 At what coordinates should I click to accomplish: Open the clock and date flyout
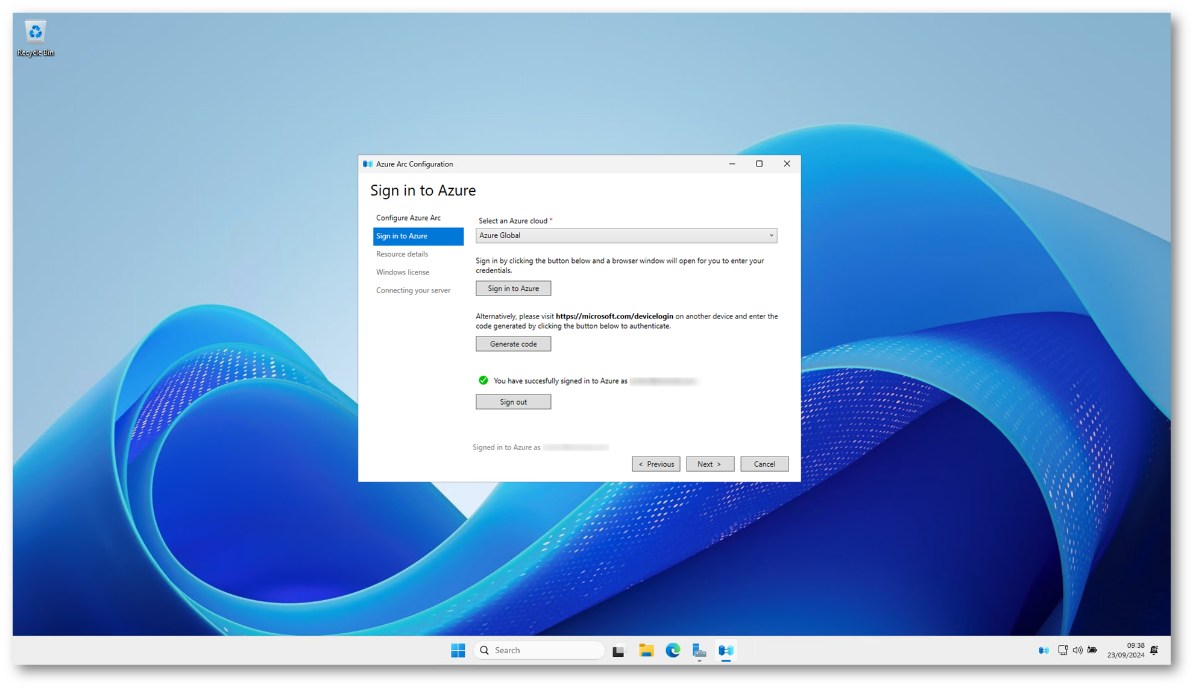click(1125, 650)
